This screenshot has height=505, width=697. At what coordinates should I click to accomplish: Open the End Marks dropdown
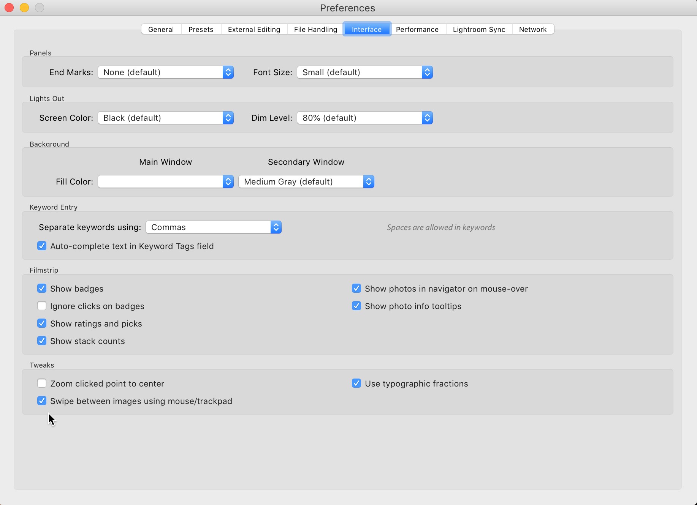166,72
